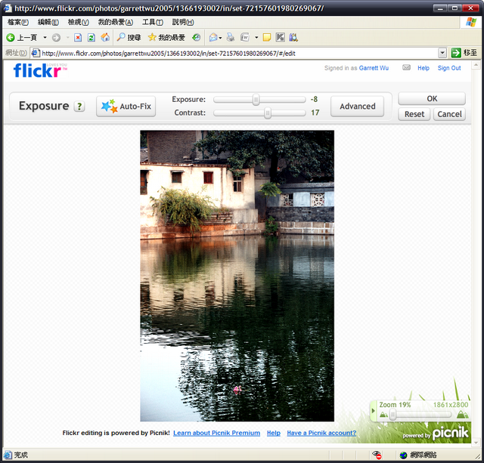Click the green Go arrow button
Viewport: 484px width, 463px height.
point(456,53)
